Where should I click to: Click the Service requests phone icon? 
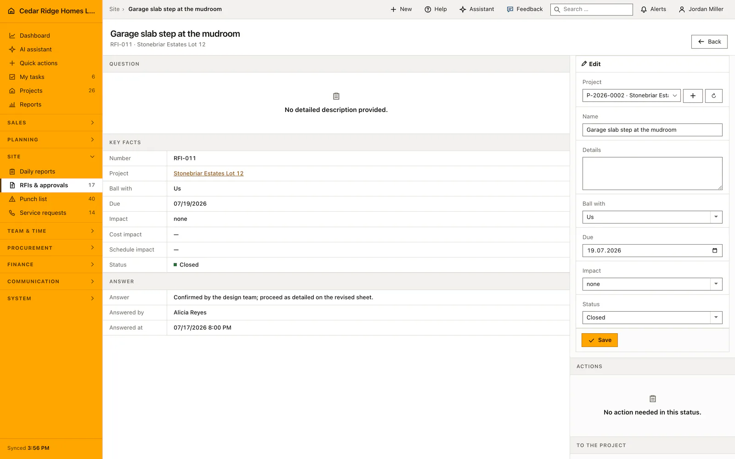click(x=12, y=213)
